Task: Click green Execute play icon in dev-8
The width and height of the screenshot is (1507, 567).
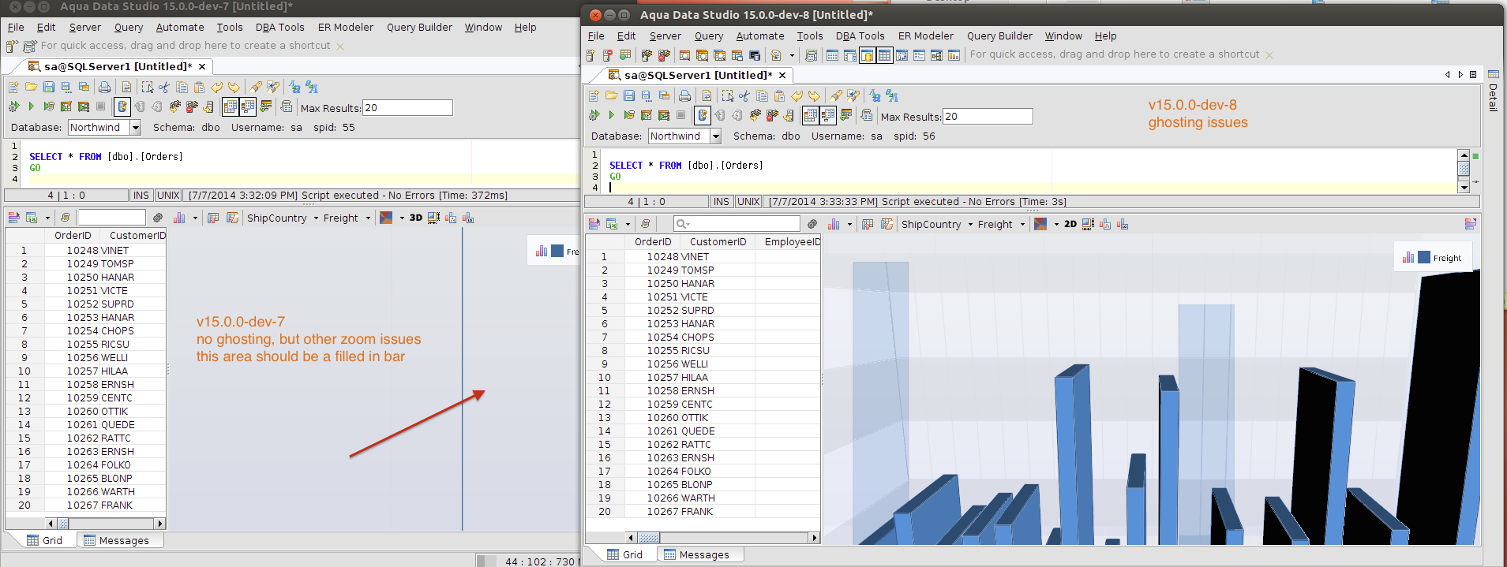Action: click(611, 115)
